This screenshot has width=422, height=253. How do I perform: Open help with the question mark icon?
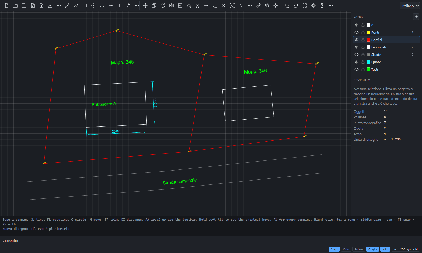pyautogui.click(x=322, y=6)
